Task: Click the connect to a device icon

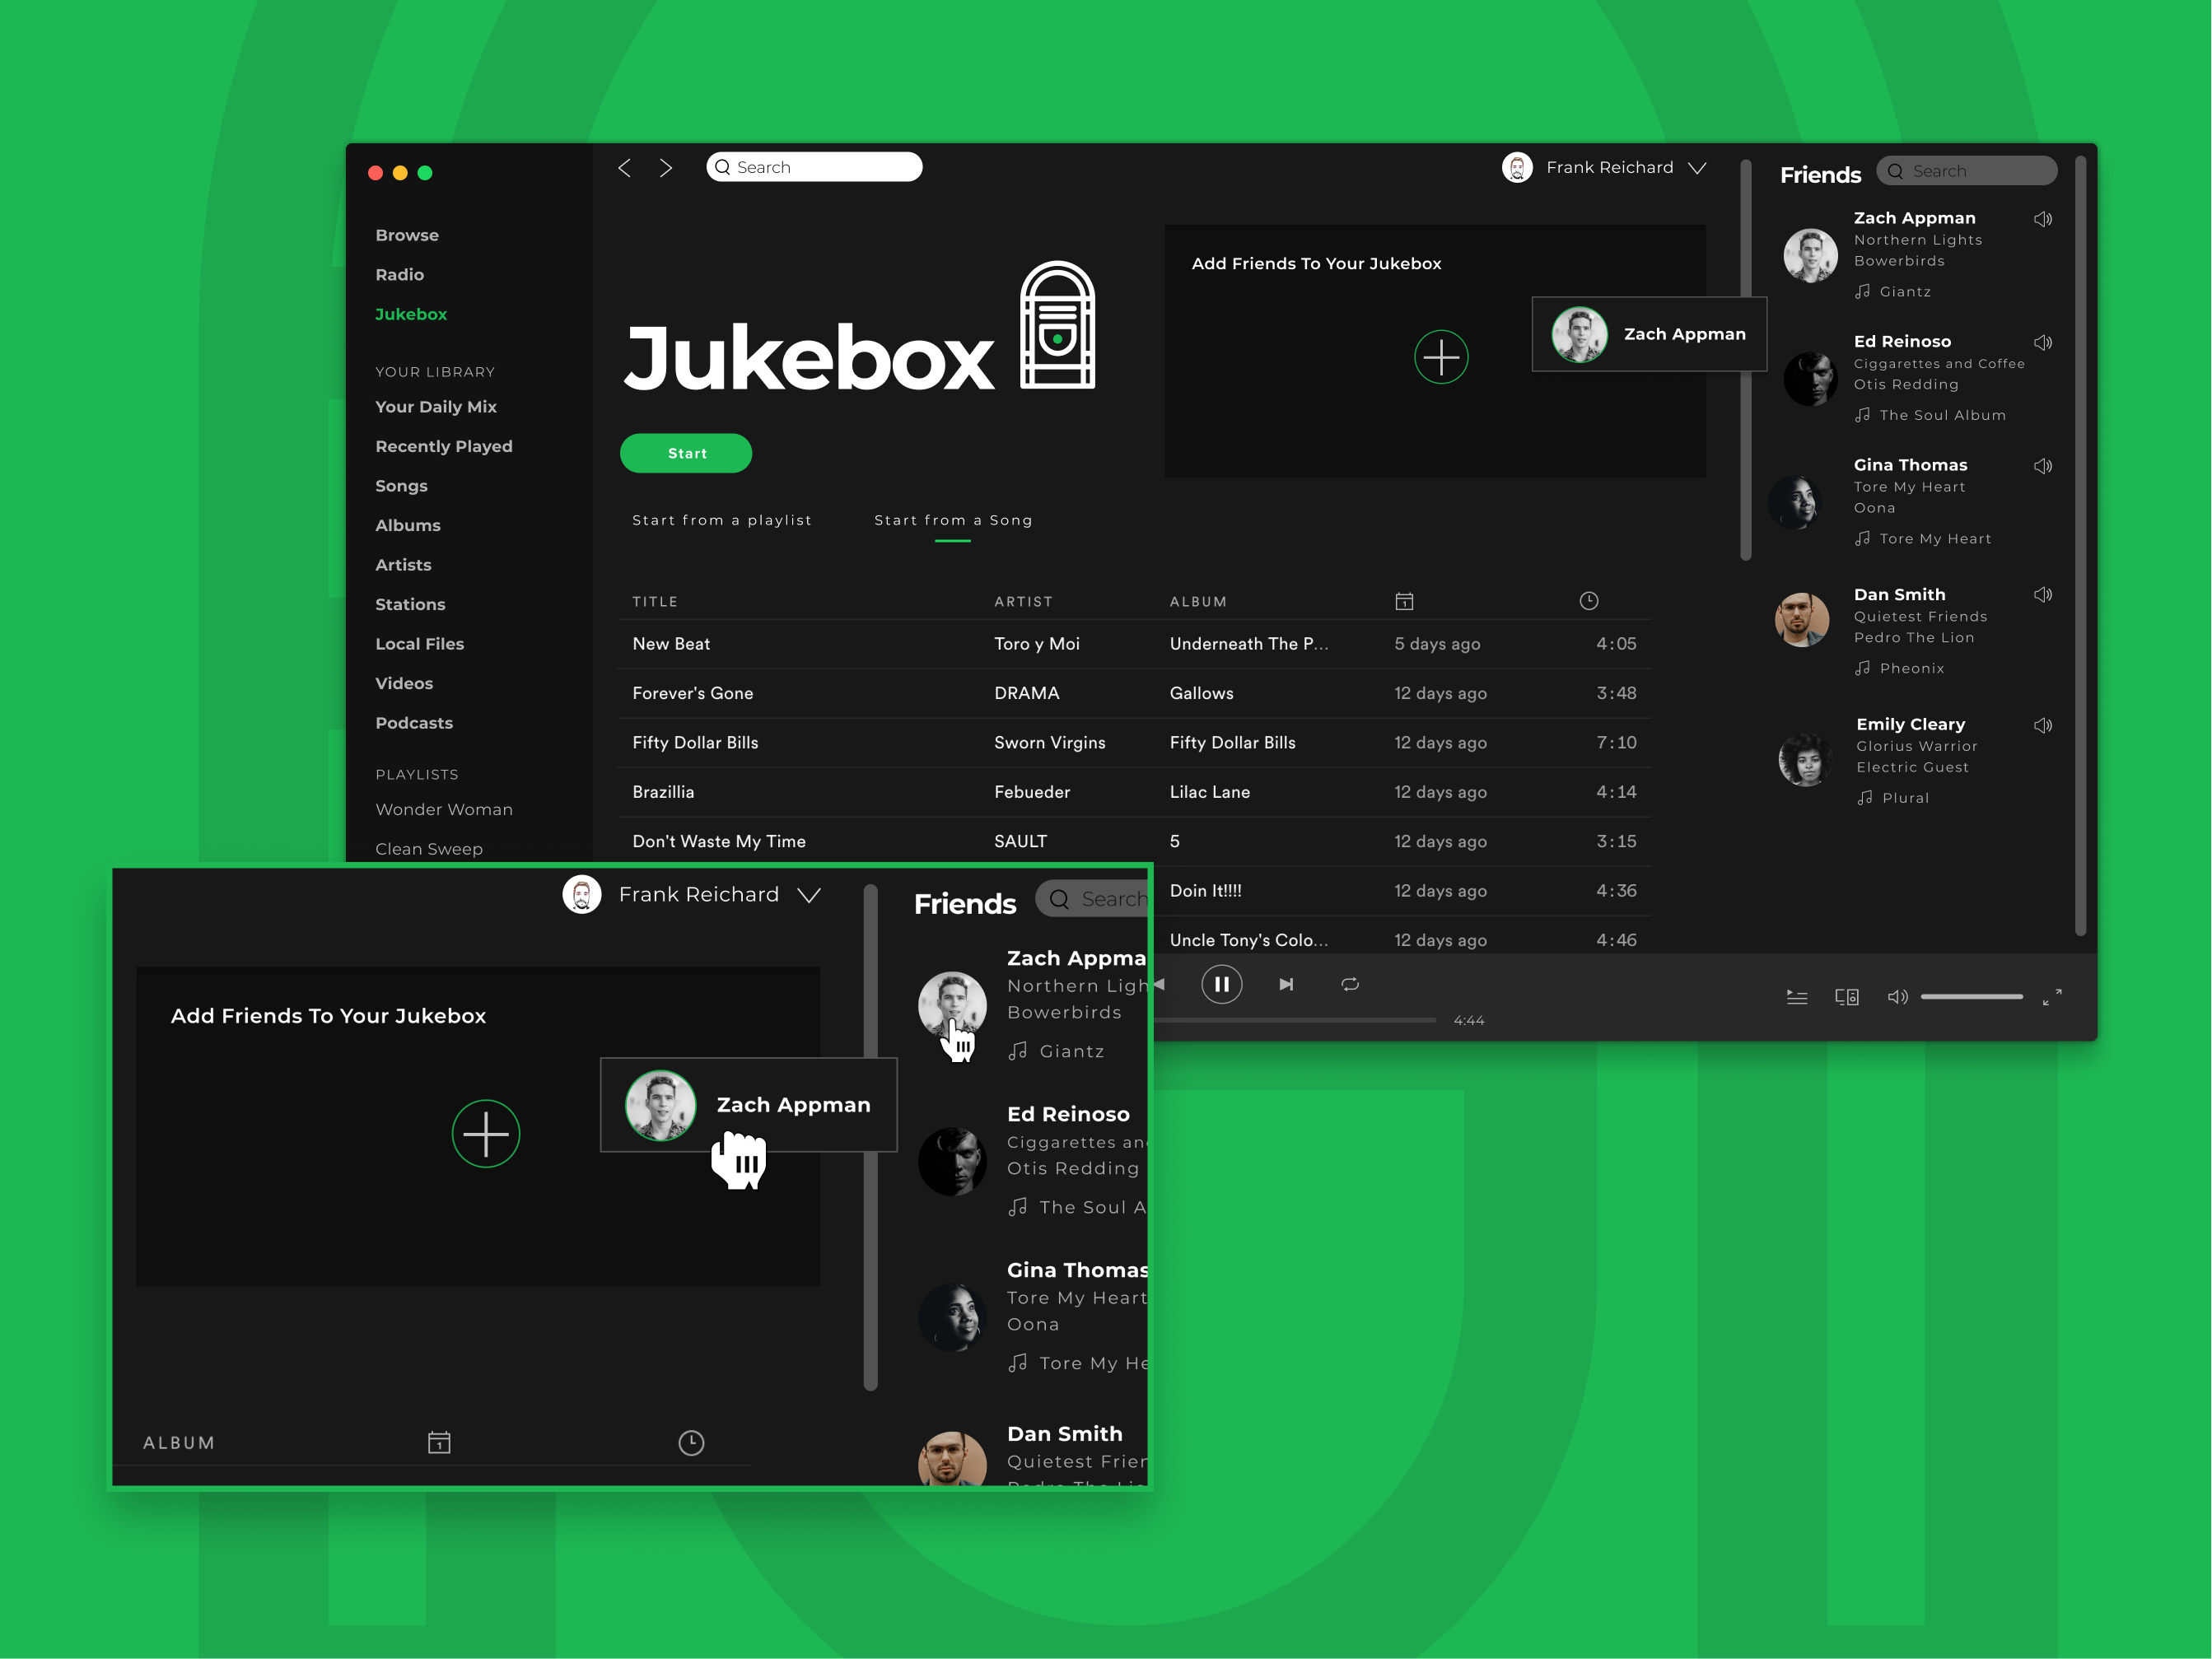Action: click(1847, 996)
